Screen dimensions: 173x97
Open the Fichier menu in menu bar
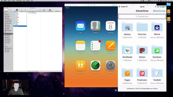[x=9, y=1]
